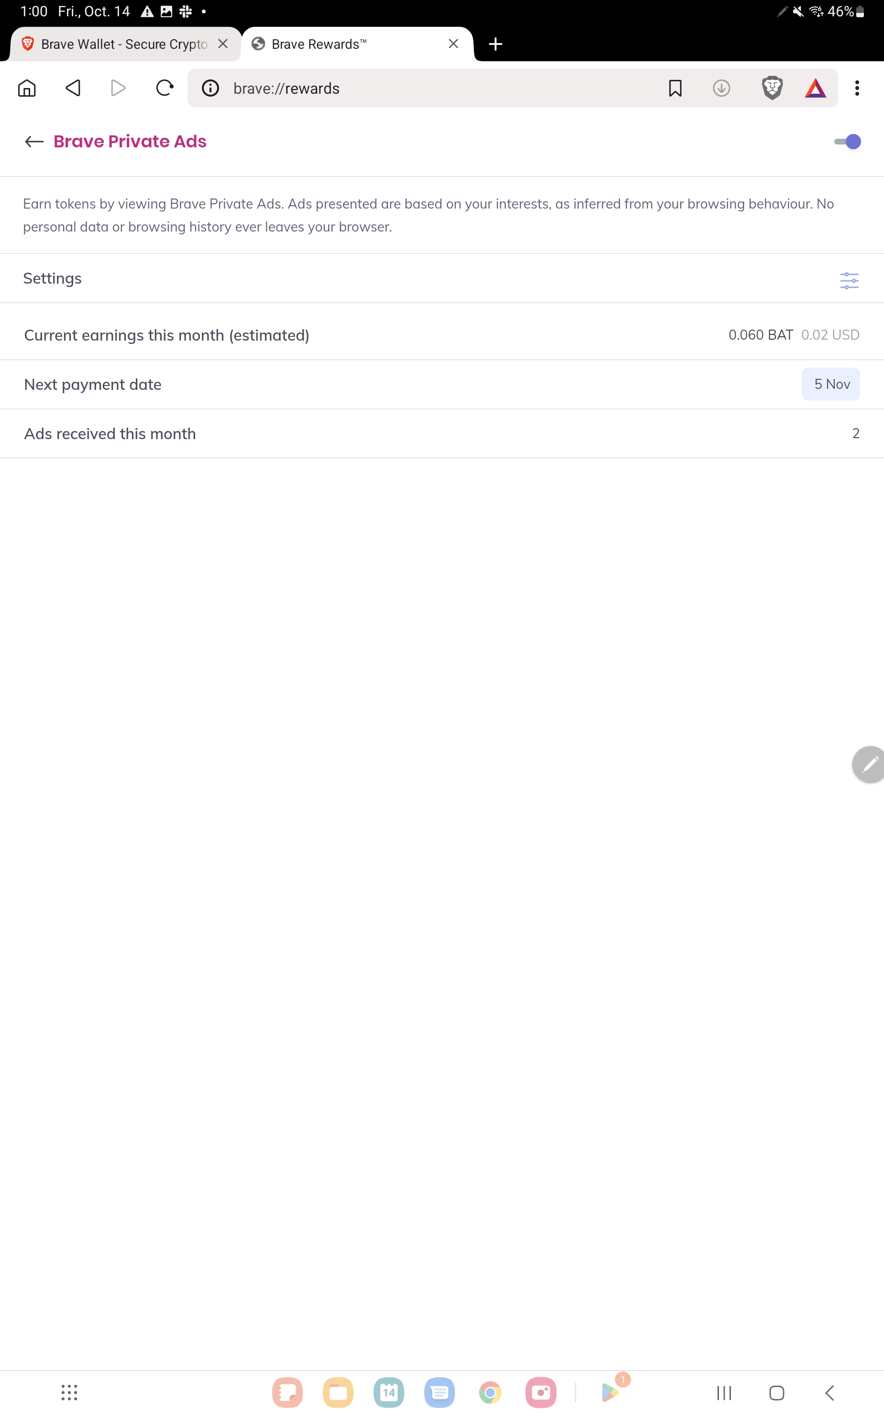This screenshot has height=1416, width=884.
Task: Open the browser overflow menu
Action: point(857,88)
